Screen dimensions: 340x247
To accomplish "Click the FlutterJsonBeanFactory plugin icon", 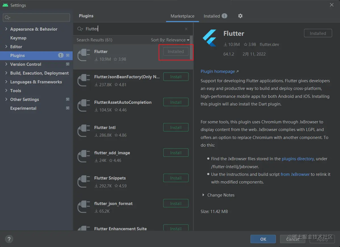I will point(84,80).
